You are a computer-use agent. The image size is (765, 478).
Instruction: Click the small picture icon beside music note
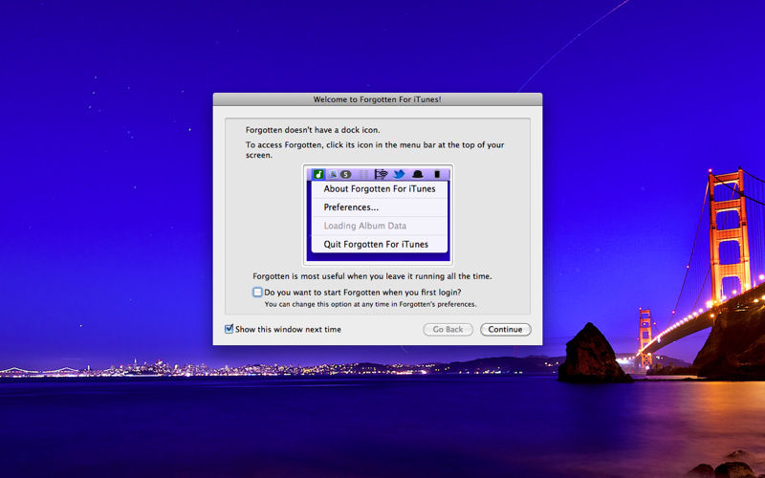coord(333,174)
